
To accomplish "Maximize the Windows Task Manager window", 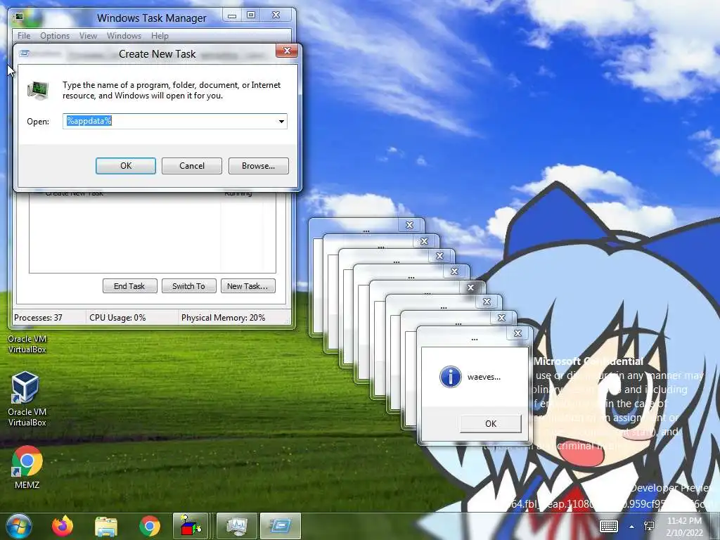I will pos(251,15).
